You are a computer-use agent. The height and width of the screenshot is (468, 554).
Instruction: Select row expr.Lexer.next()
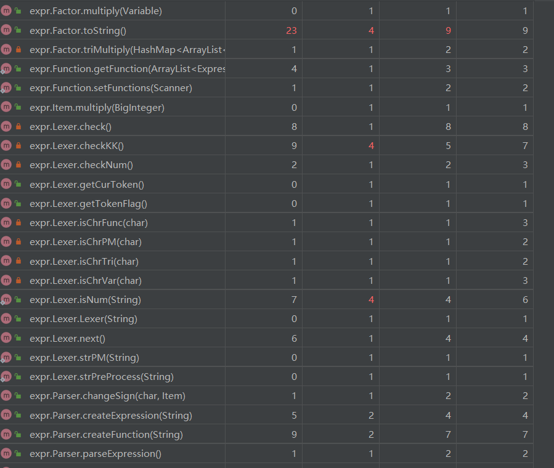coord(267,338)
